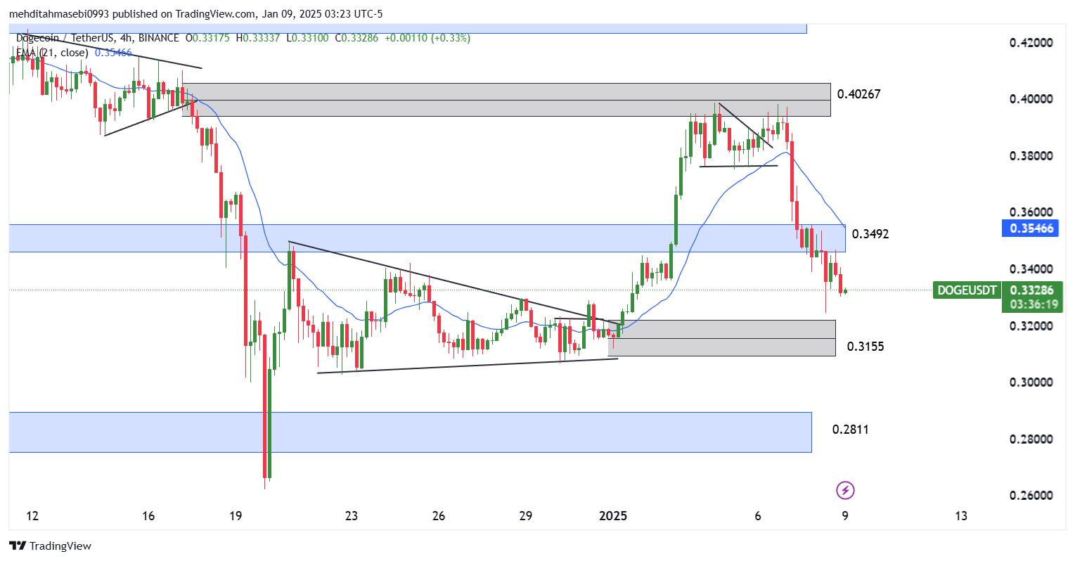The height and width of the screenshot is (561, 1075).
Task: Select the blue demand zone near 0.2811
Action: click(411, 432)
